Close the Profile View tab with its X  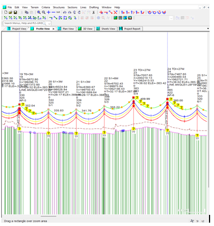53,29
